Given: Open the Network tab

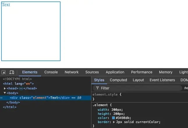Looking at the screenshot, I should click(x=72, y=72).
